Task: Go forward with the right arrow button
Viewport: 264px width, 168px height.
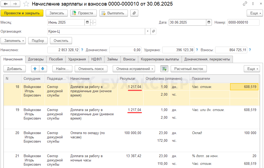Action: tap(15, 4)
